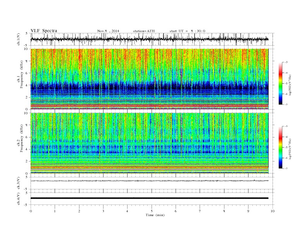Click the ch.2 colorbar "log(PSD)(V²/Hz)" label
307x237 pixels.
point(290,149)
